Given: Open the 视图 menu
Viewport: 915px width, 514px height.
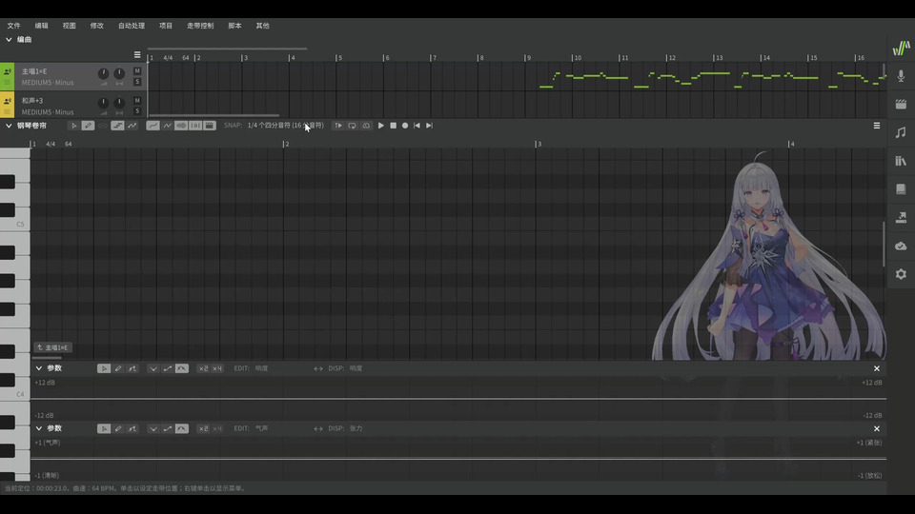Looking at the screenshot, I should 69,26.
